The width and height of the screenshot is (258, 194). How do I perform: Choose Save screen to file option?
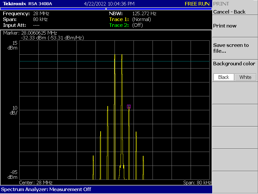235,48
